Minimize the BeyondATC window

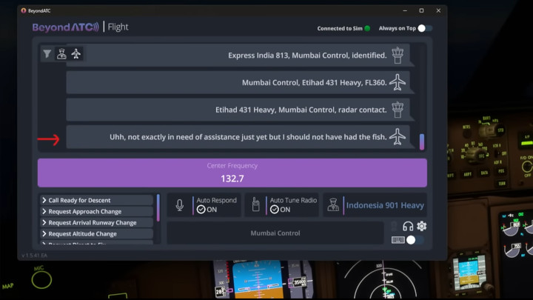(x=405, y=10)
